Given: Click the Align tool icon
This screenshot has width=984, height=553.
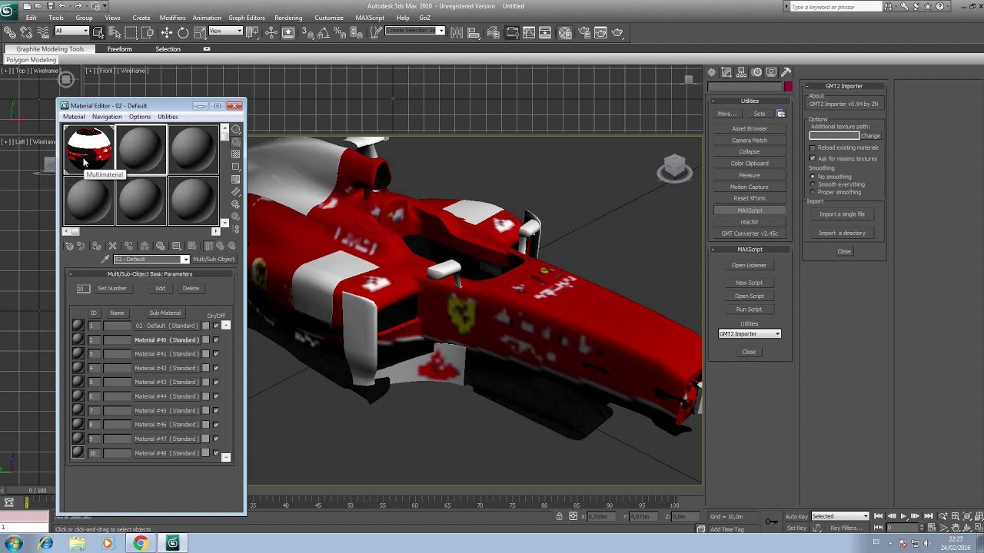Looking at the screenshot, I should point(474,32).
